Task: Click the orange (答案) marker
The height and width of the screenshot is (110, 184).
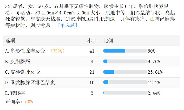Action: point(57,51)
